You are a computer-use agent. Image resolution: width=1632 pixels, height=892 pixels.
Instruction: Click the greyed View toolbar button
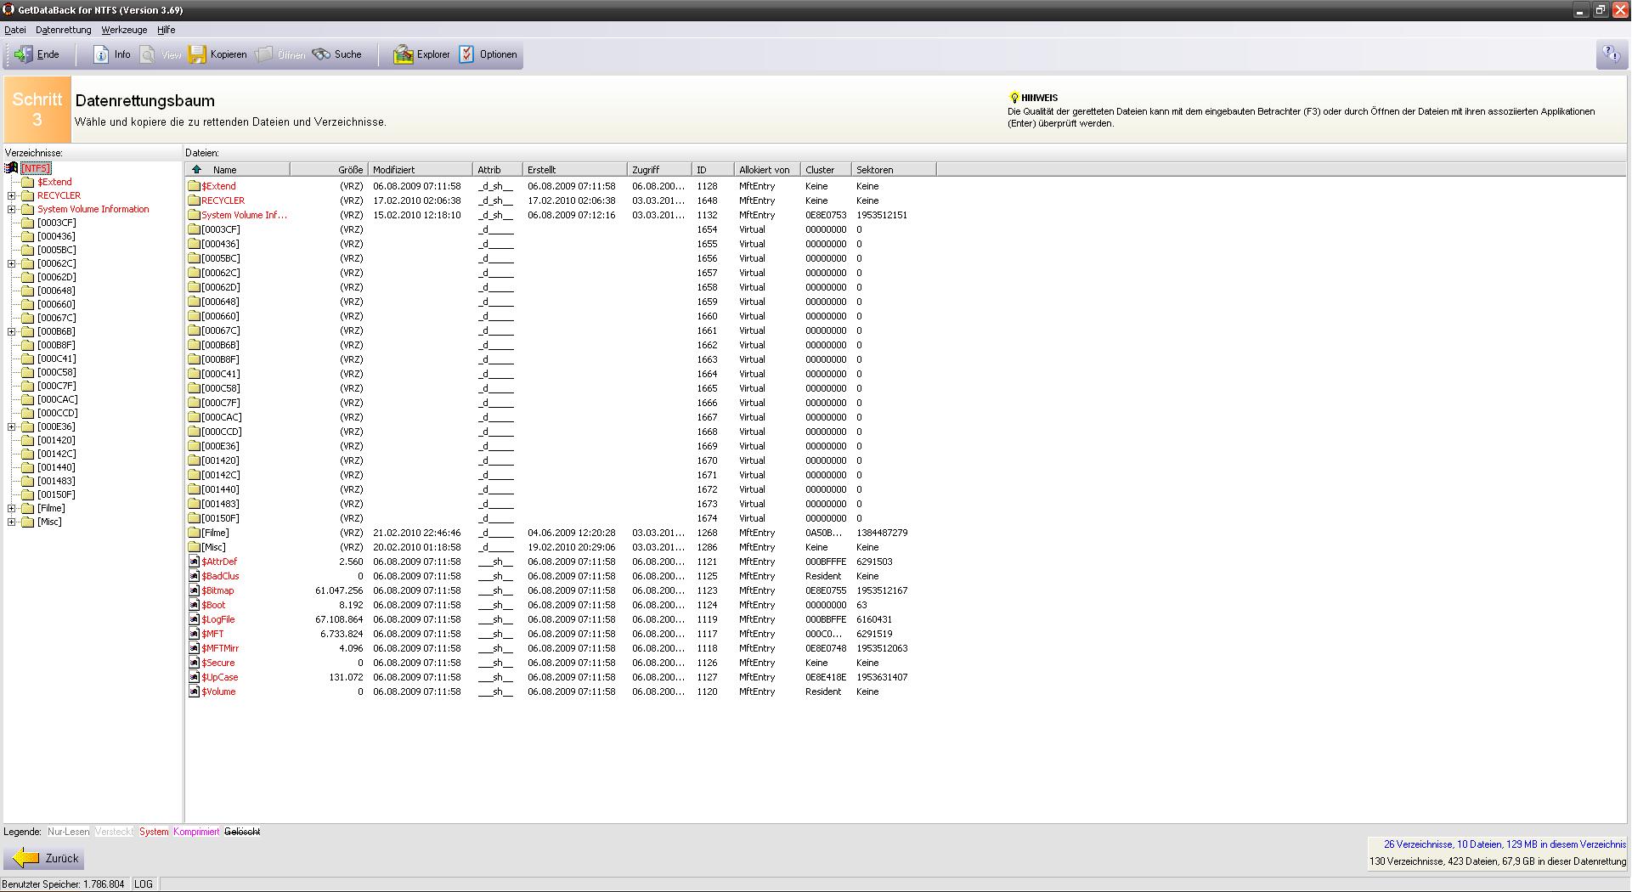point(161,54)
